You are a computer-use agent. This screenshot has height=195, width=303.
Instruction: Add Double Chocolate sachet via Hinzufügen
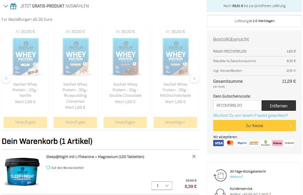(x=125, y=122)
